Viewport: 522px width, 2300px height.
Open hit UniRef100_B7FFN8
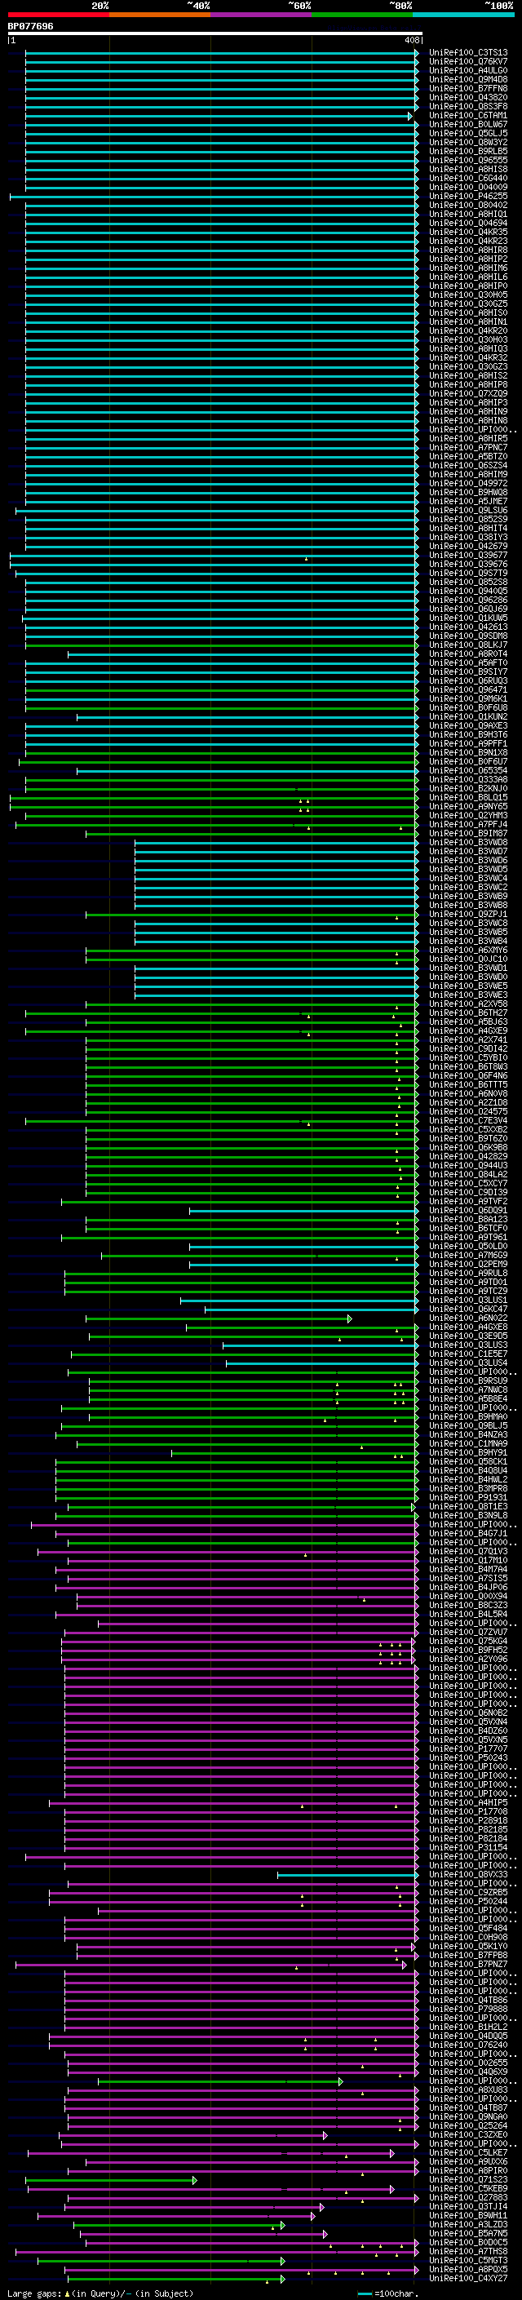point(468,88)
